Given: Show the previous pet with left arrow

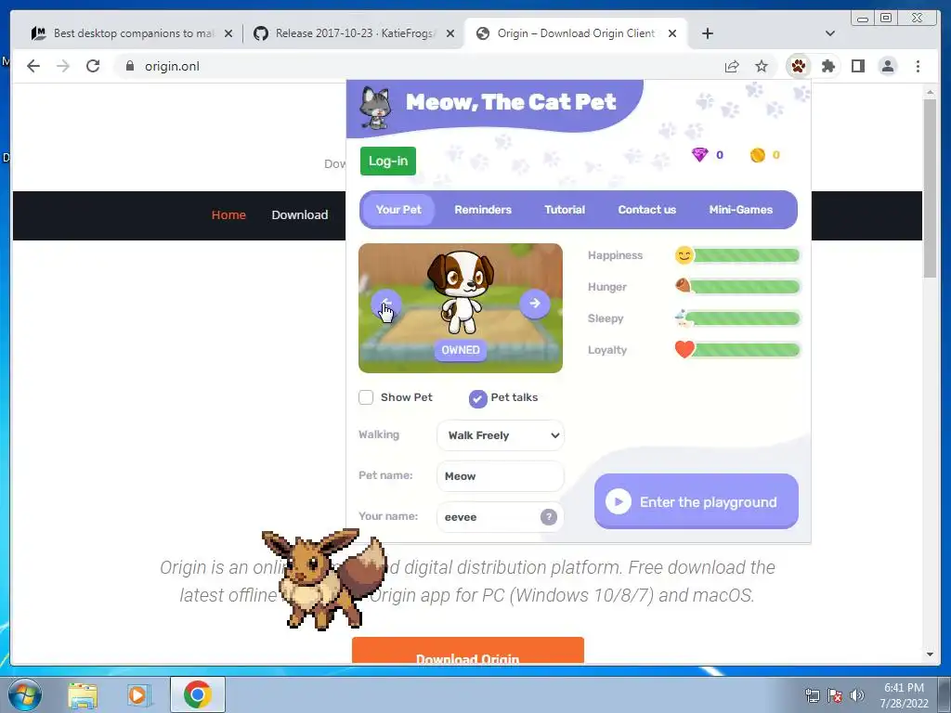Looking at the screenshot, I should [x=385, y=304].
